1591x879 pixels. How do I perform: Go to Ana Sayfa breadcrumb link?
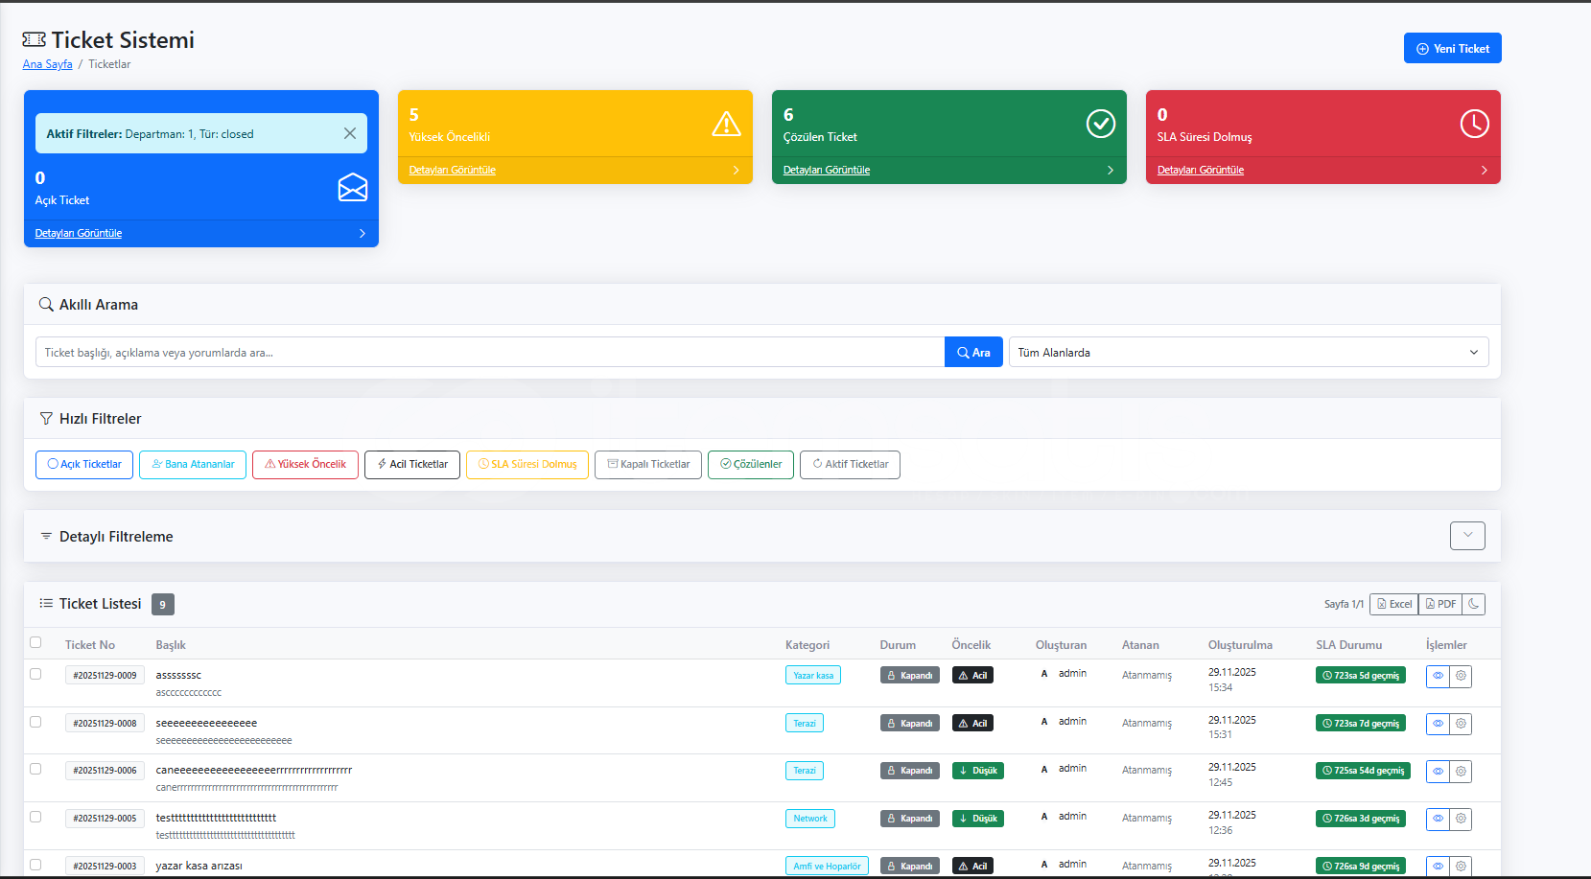pyautogui.click(x=47, y=64)
